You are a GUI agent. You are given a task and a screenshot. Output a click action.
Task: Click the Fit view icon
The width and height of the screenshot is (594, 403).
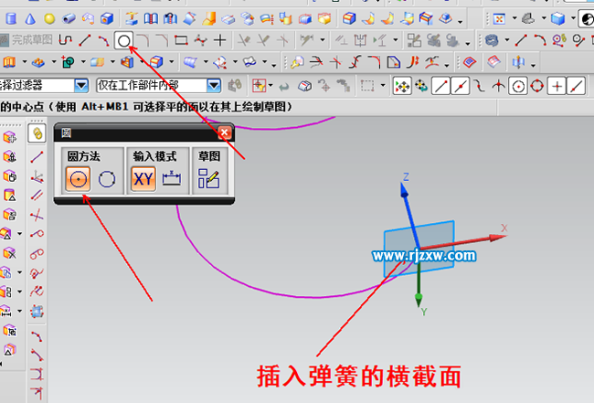[x=499, y=18]
